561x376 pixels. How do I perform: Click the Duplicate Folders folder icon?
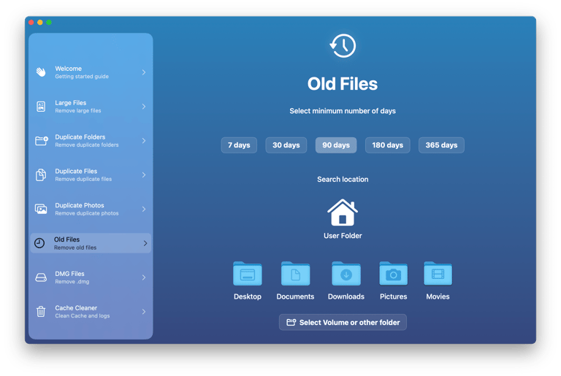[x=41, y=141]
